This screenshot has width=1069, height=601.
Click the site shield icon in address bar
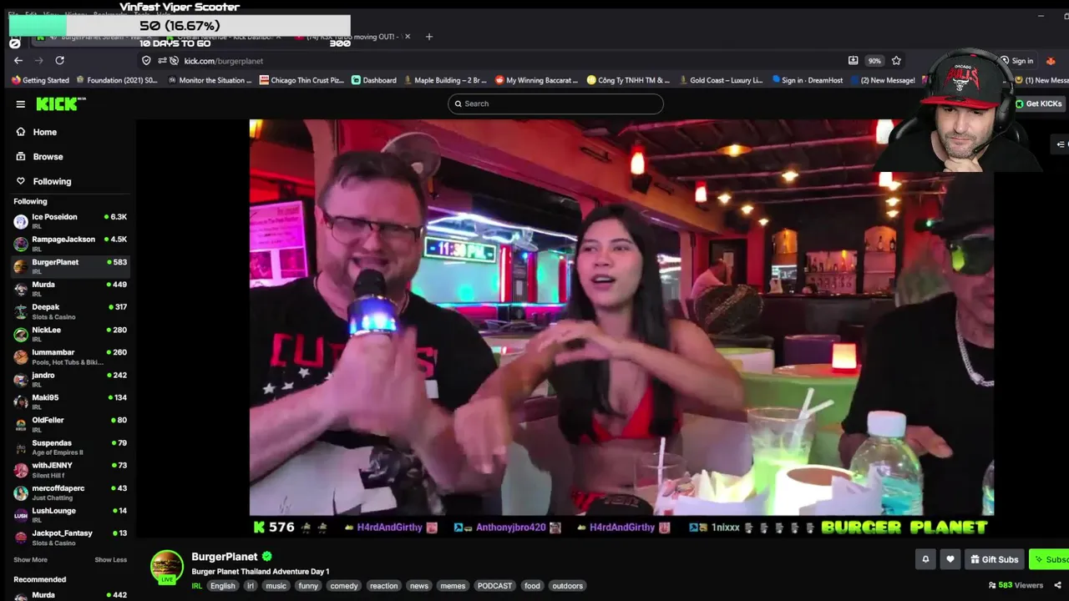(x=146, y=60)
